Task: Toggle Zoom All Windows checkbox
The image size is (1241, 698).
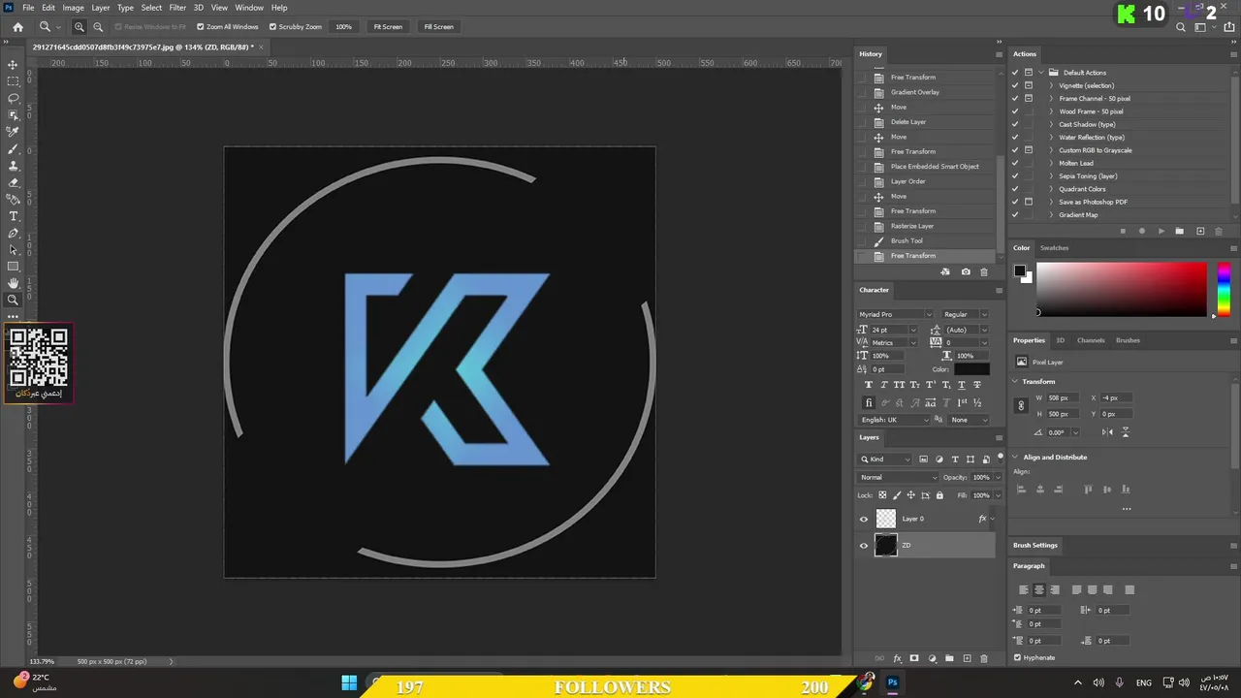Action: pos(201,27)
